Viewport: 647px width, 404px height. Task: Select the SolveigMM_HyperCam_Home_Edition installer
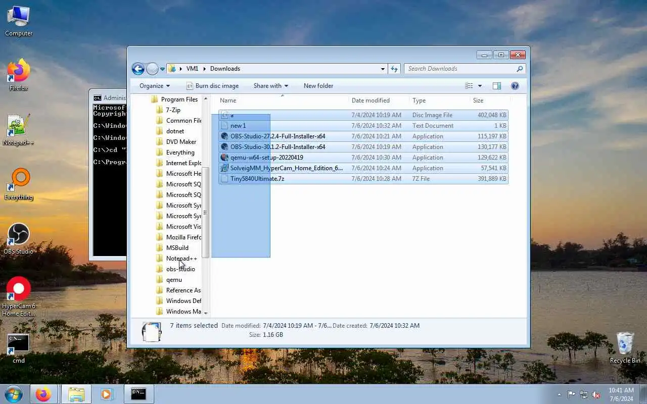[363, 168]
